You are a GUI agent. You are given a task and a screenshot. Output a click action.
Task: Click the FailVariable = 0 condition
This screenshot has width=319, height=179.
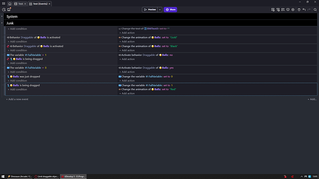[27, 67]
